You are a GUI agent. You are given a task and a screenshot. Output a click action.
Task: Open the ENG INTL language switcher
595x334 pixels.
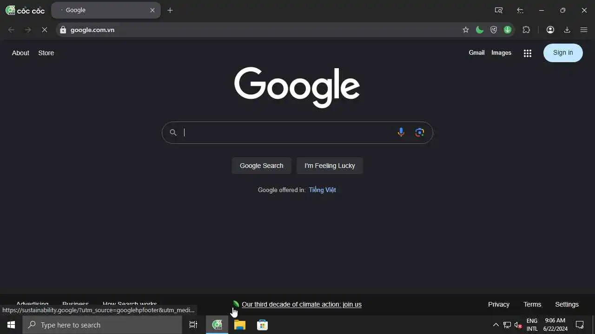tap(532, 325)
